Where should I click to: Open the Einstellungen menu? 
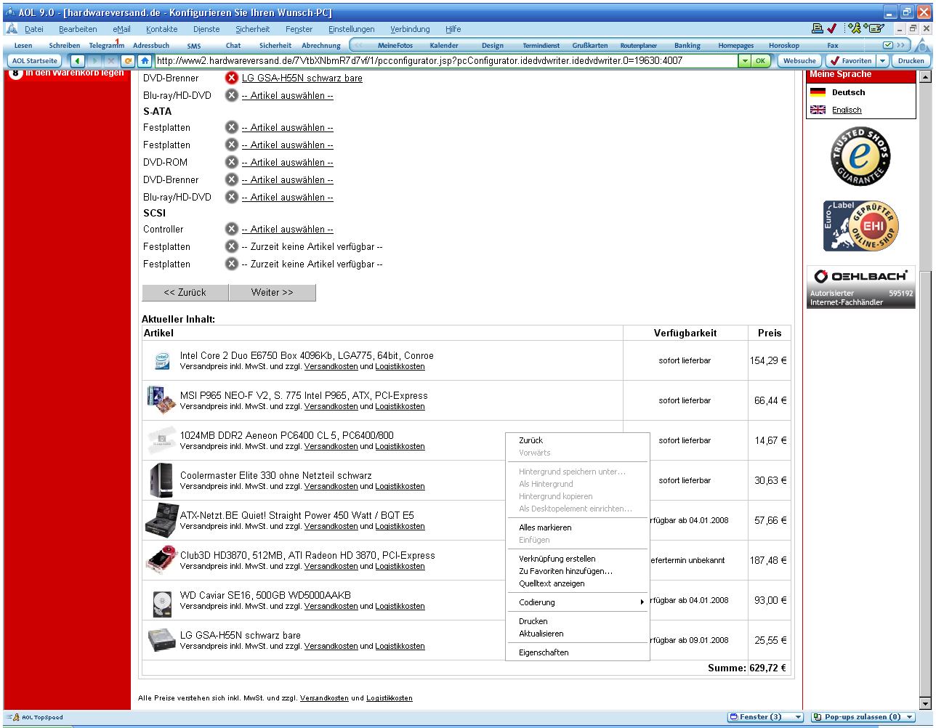(x=351, y=29)
